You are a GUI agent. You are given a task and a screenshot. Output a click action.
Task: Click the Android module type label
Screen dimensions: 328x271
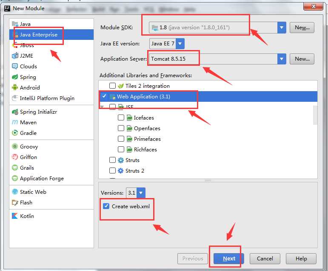point(30,87)
